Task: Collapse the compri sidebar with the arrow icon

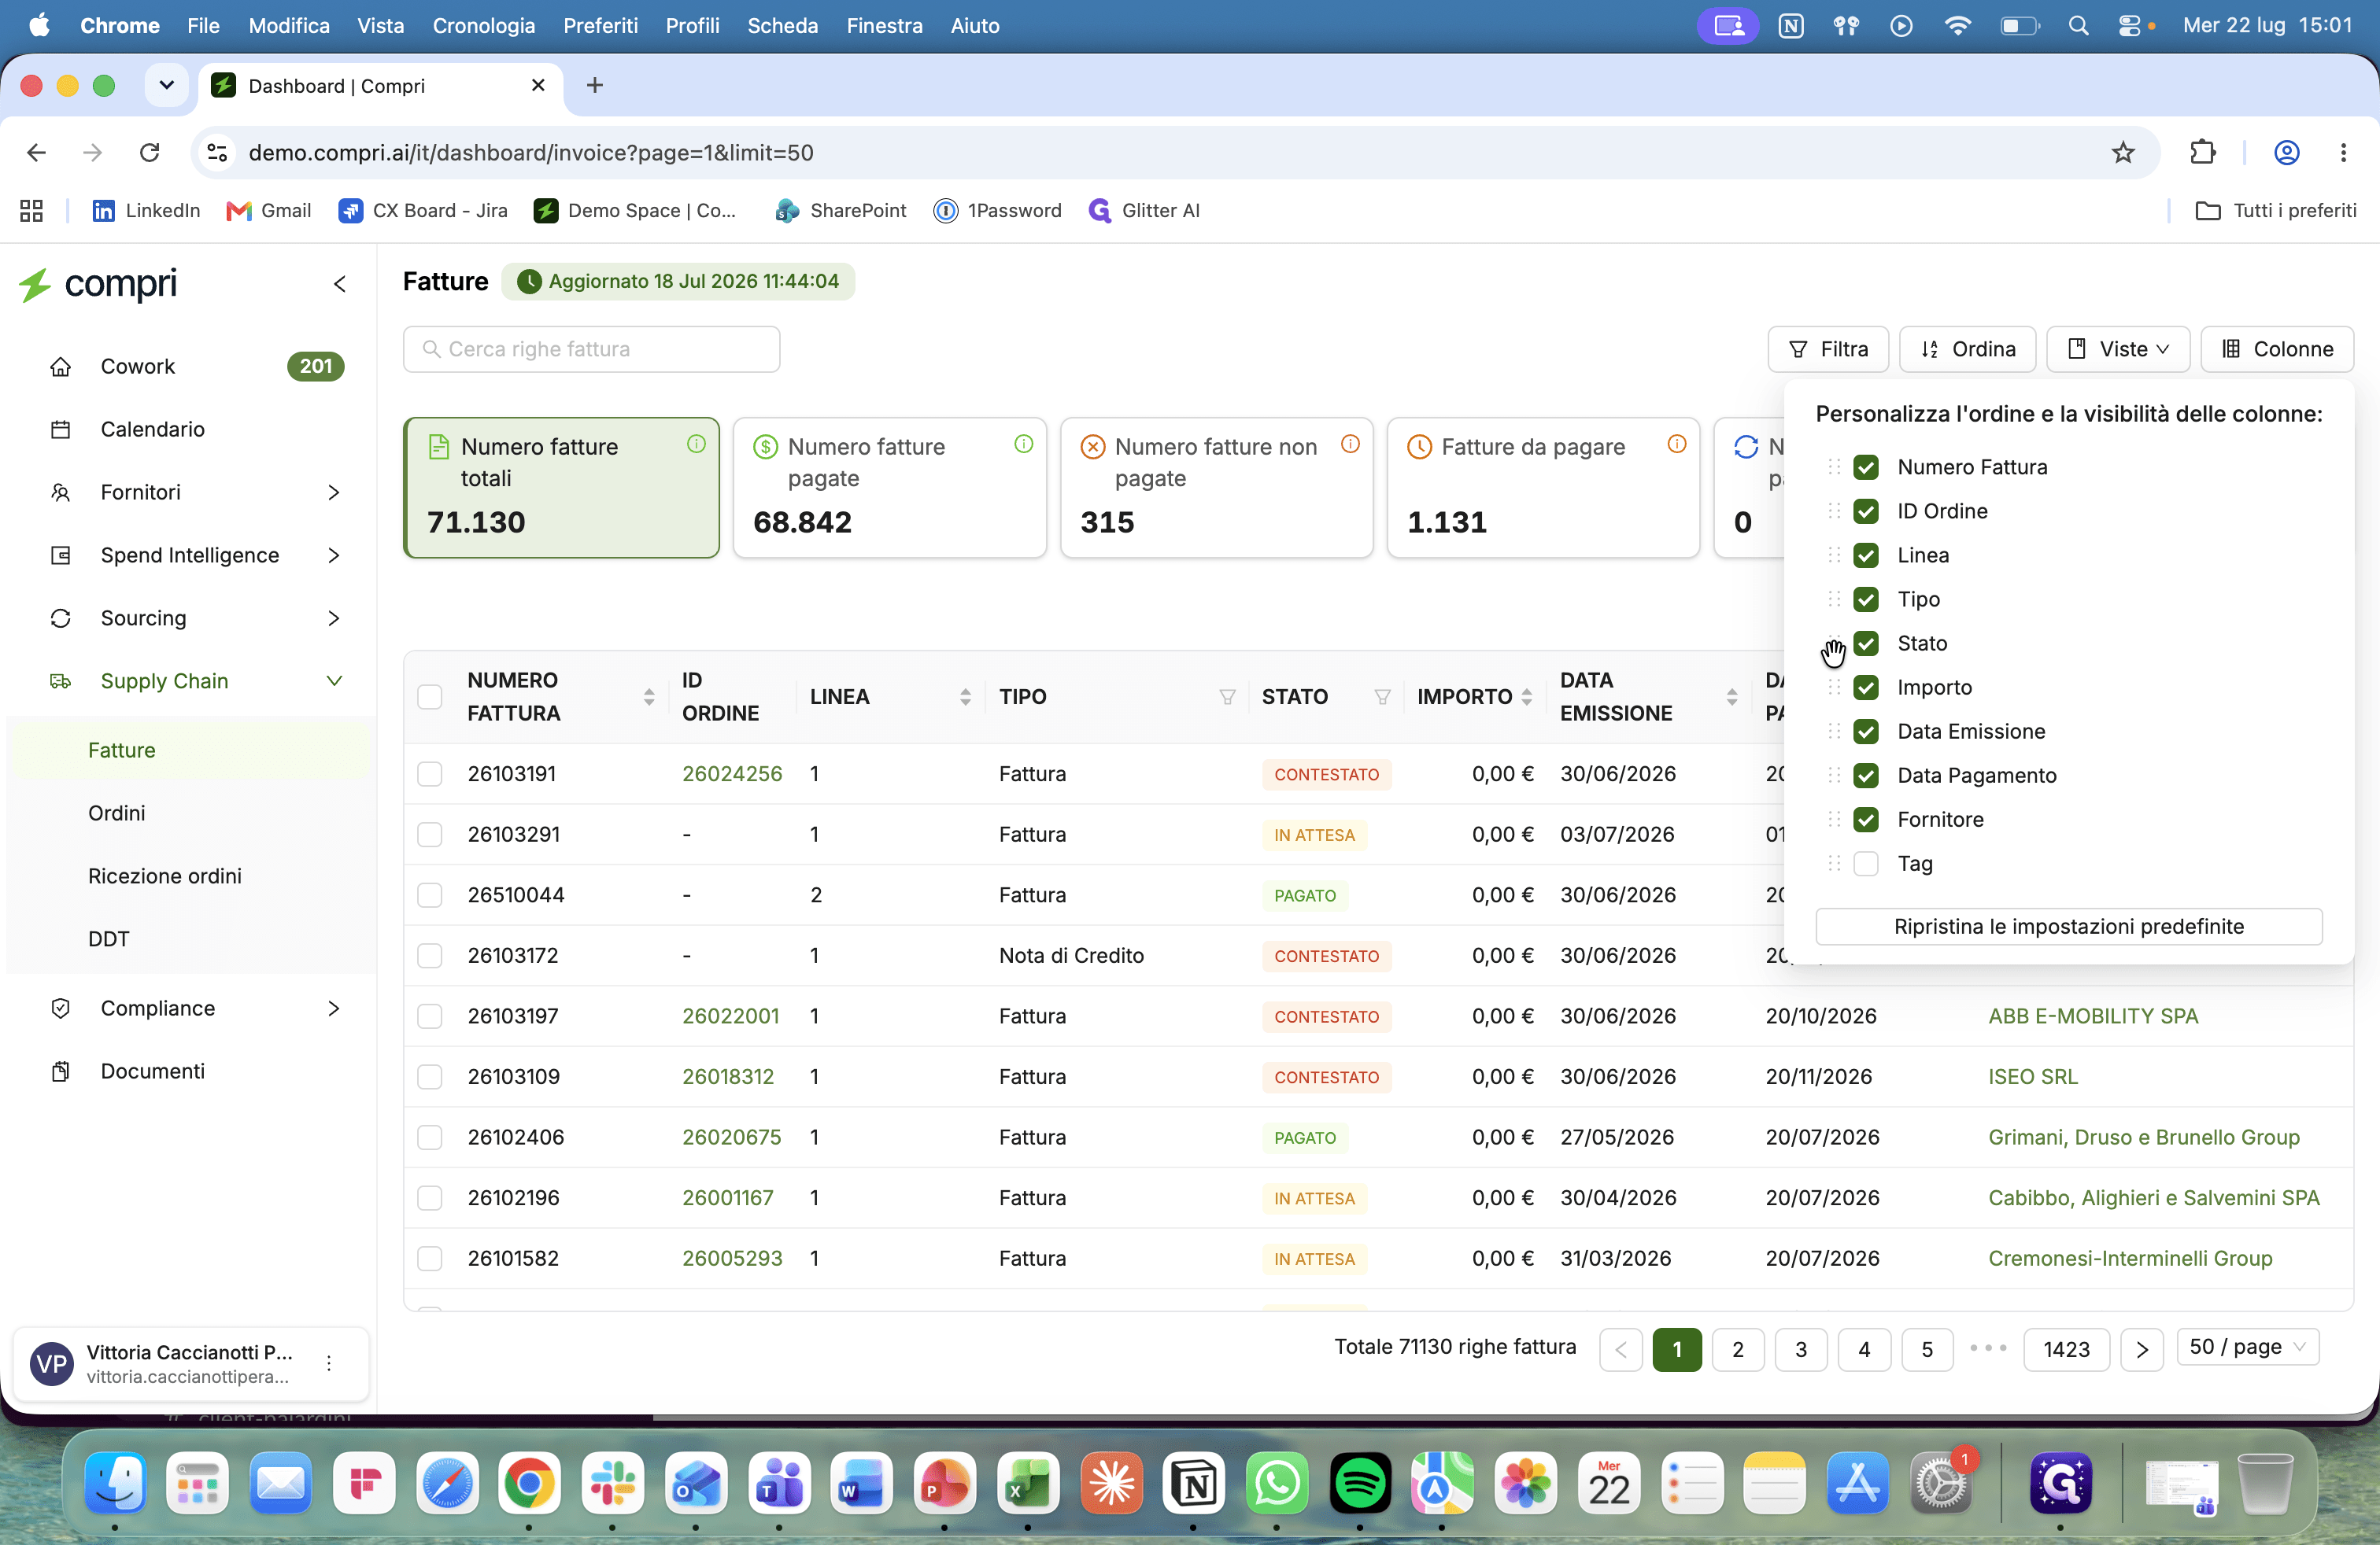Action: coord(340,285)
